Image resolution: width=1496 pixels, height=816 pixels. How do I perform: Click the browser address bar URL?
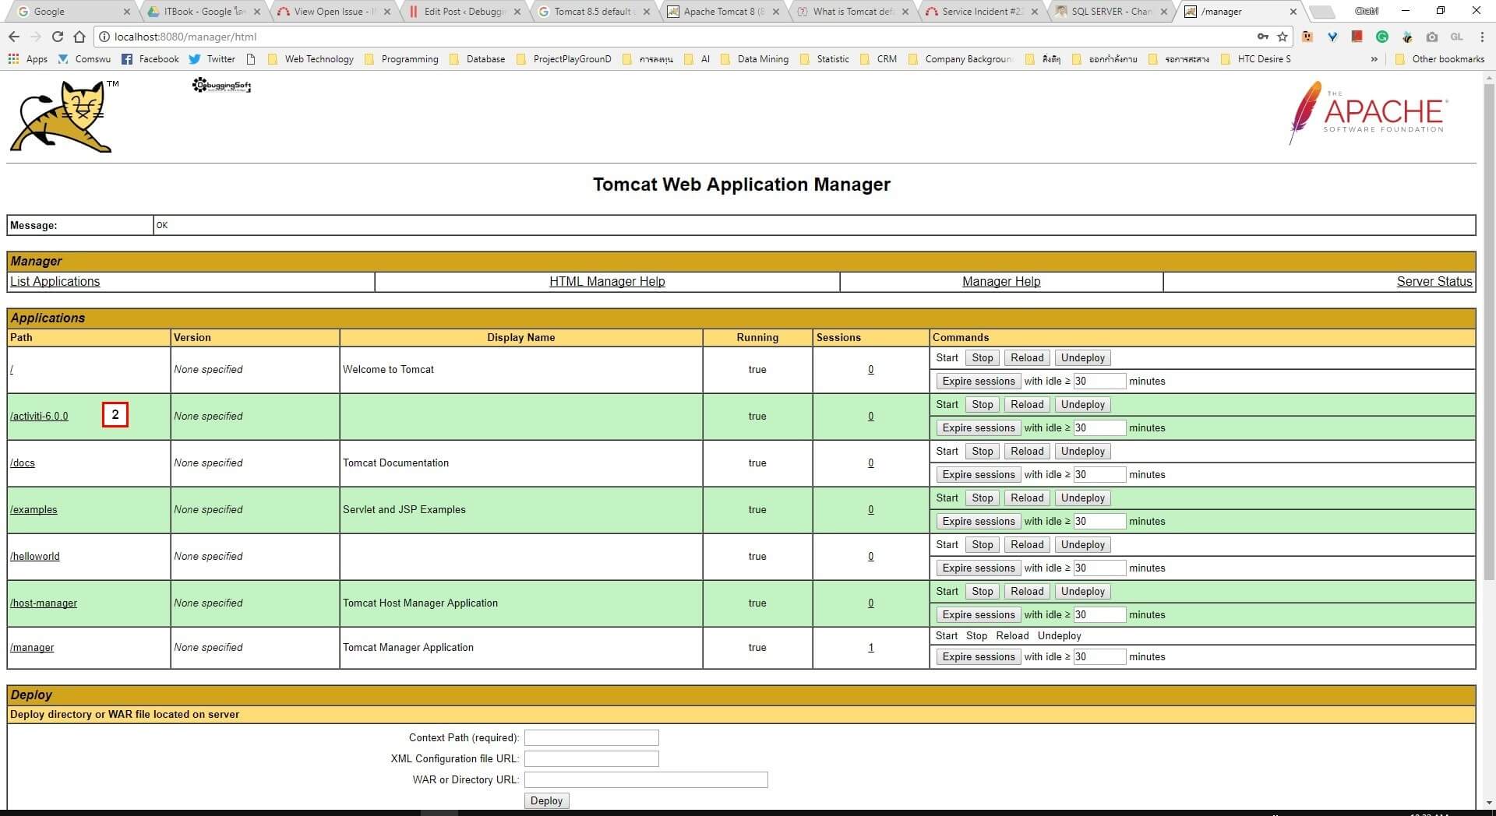click(185, 37)
